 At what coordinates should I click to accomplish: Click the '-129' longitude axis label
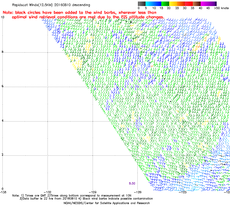93,192
